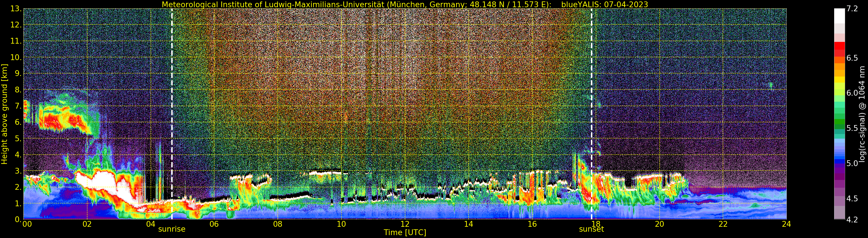Click the '7.2' colorbar value
Image resolution: width=868 pixels, height=238 pixels.
(x=852, y=9)
